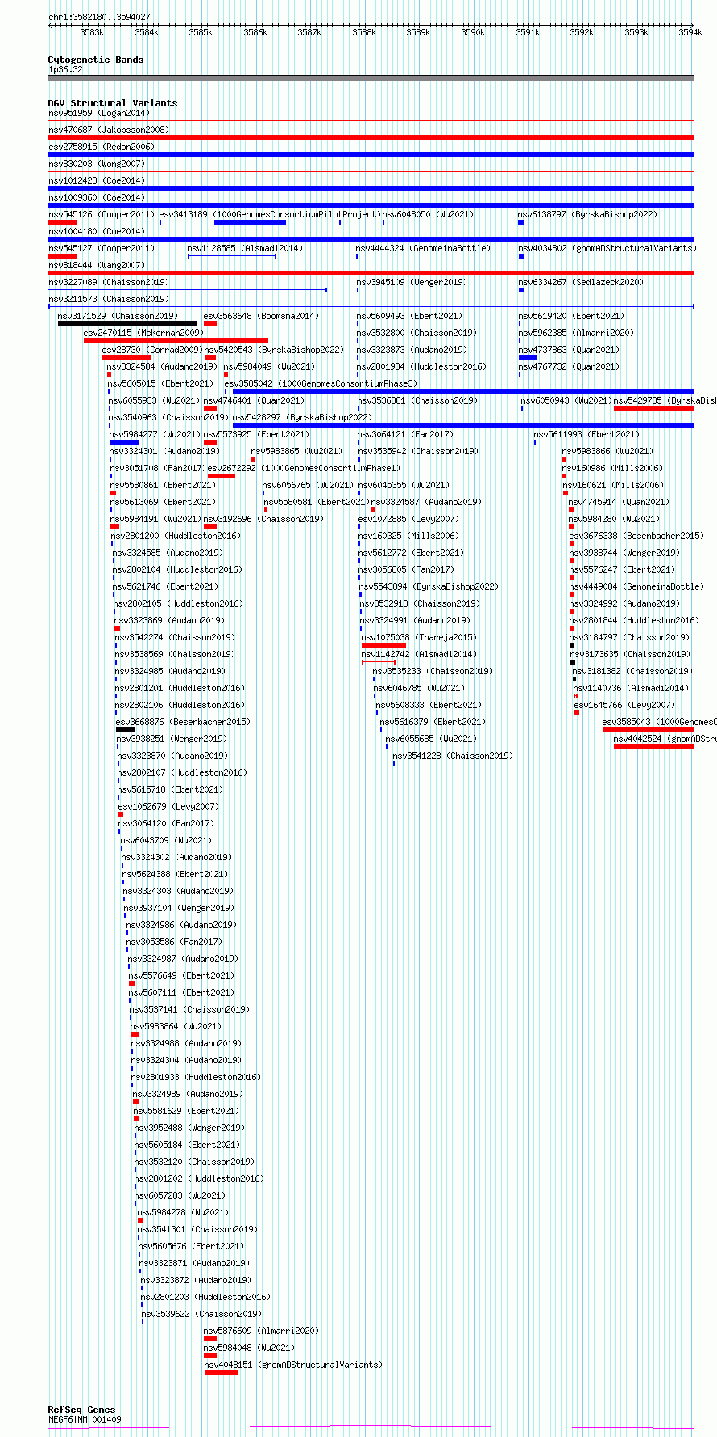Click esv1062679 (Levy2007) label
Screen dimensions: 717x1437
(x=168, y=806)
